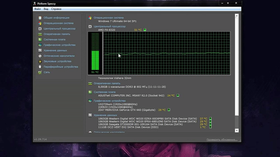Viewport: 280px width, 157px height.
Task: Toggle the GeForce GTX 660 temperature indicator
Action: click(x=169, y=110)
